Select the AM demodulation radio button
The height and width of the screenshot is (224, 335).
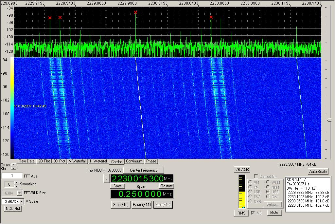coord(250,182)
